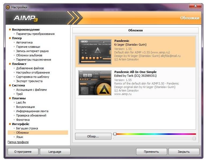Click the Pandemic skin thumbnail
The image size is (208, 164).
coord(95,52)
